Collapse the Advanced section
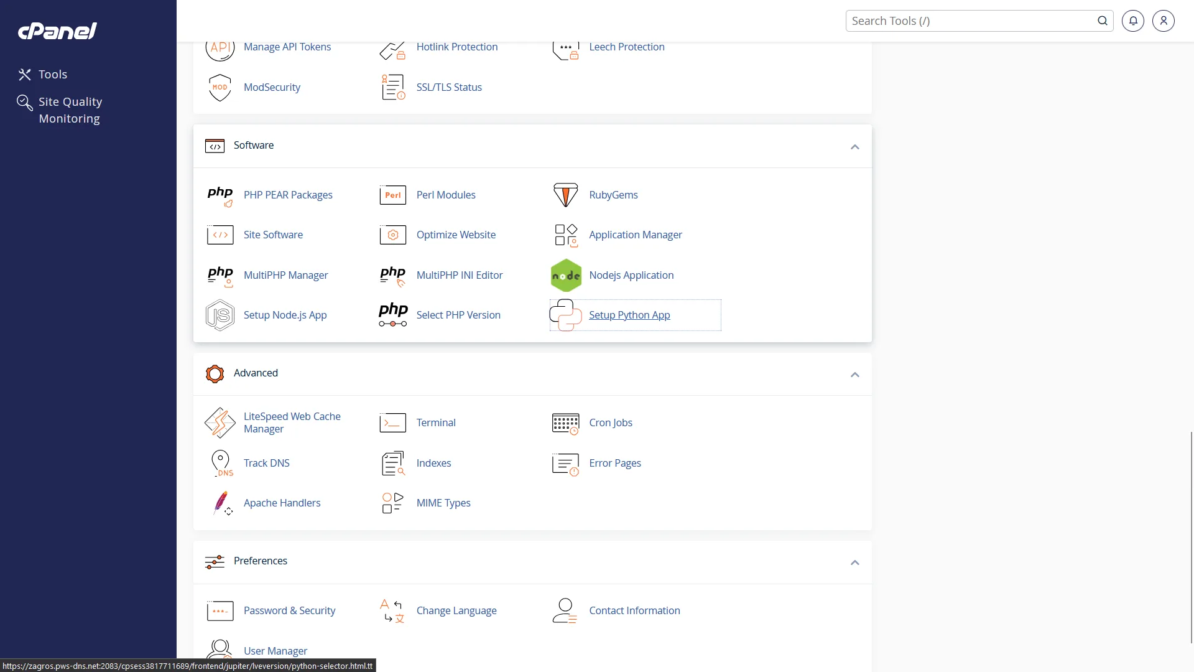This screenshot has height=672, width=1194. 855,375
